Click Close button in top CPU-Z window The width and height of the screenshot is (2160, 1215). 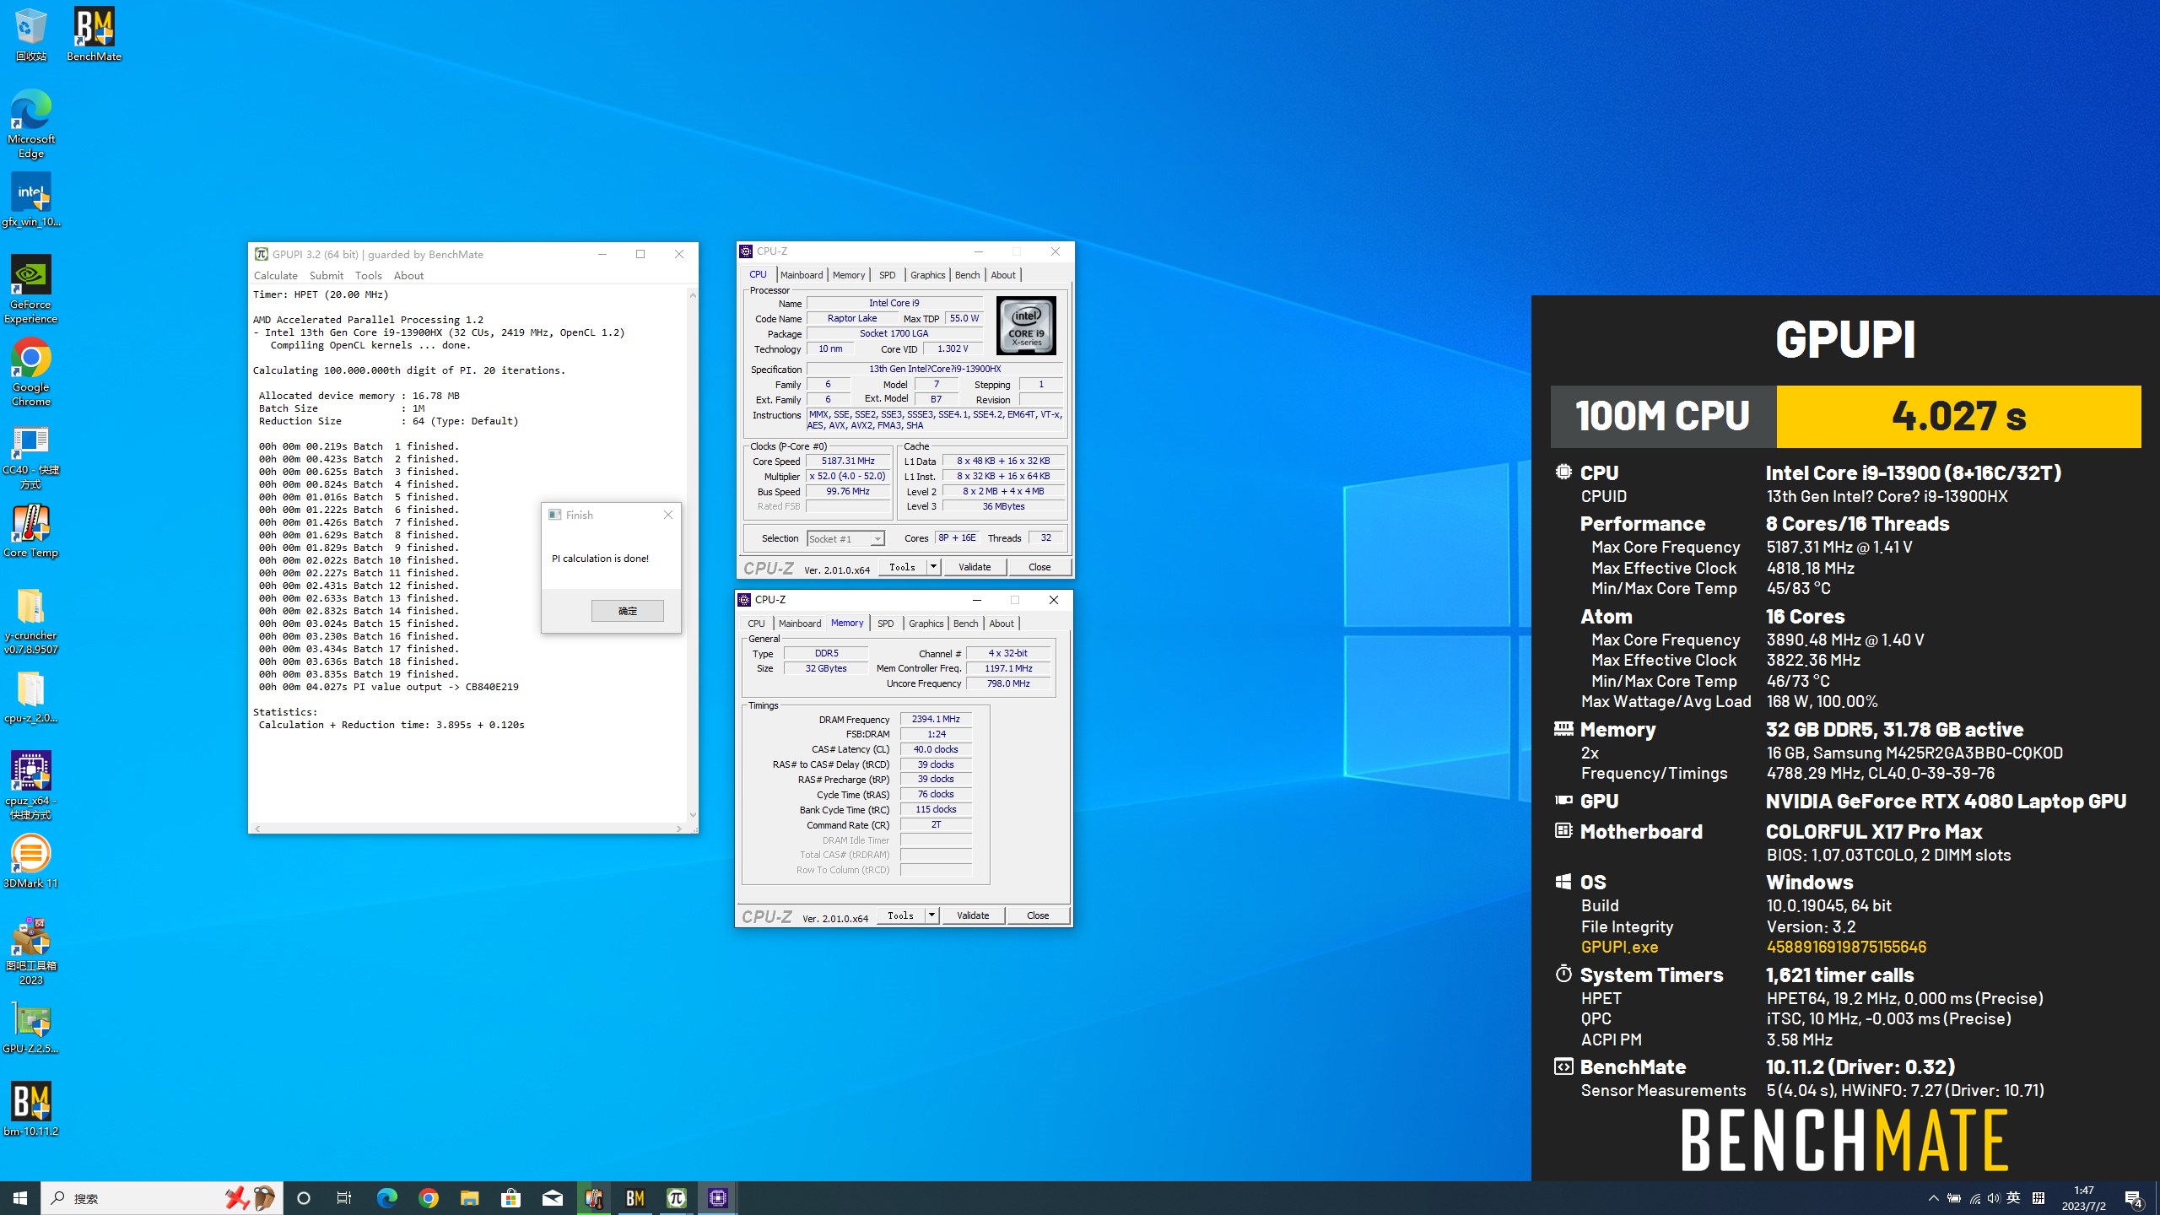[1039, 567]
